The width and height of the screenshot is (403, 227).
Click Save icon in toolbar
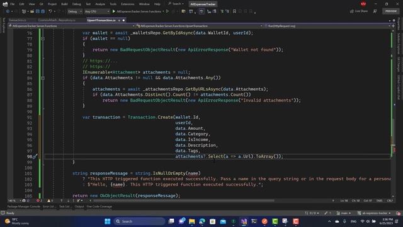click(x=38, y=11)
